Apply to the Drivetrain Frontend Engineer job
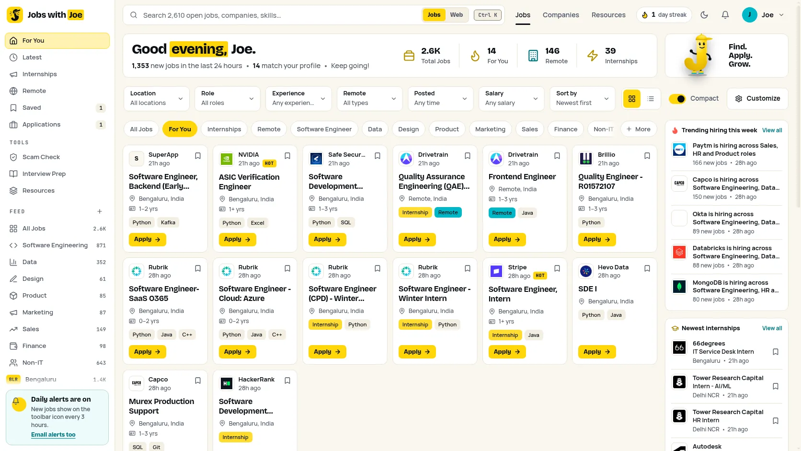The width and height of the screenshot is (801, 451). (507, 239)
